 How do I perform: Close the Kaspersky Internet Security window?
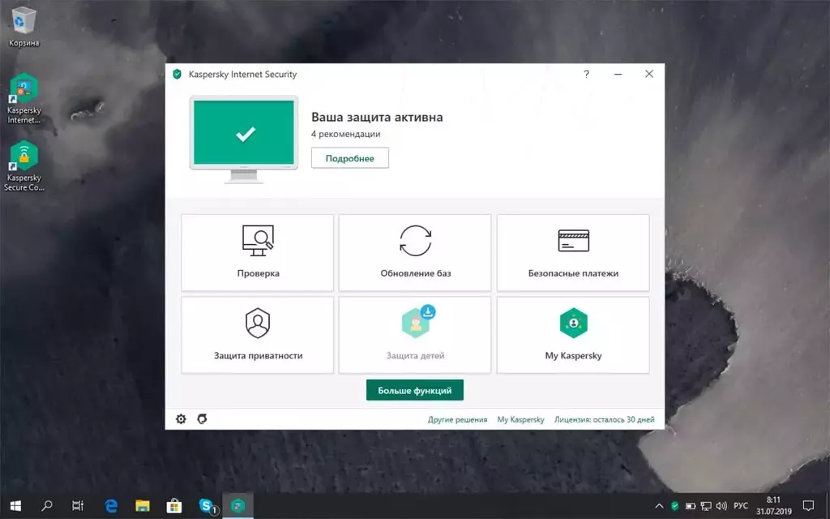[649, 74]
